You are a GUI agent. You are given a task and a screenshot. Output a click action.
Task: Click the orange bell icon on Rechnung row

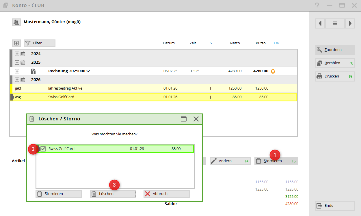pyautogui.click(x=273, y=71)
